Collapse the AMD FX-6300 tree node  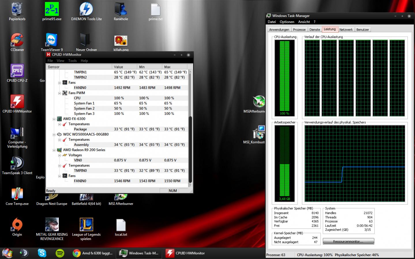(x=54, y=119)
